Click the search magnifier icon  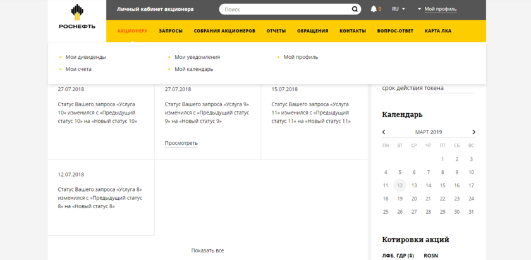(x=355, y=9)
